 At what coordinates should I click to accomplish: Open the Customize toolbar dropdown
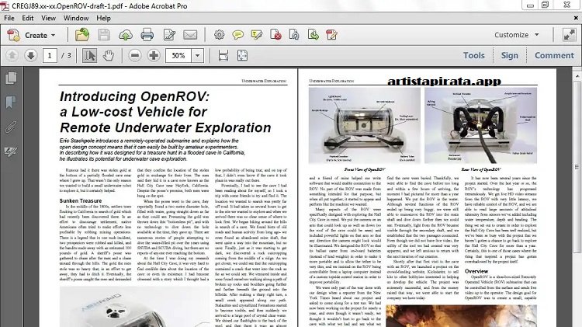point(517,34)
